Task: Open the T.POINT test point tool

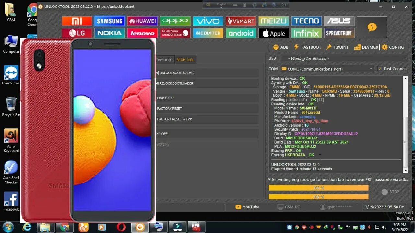Action: coord(337,47)
